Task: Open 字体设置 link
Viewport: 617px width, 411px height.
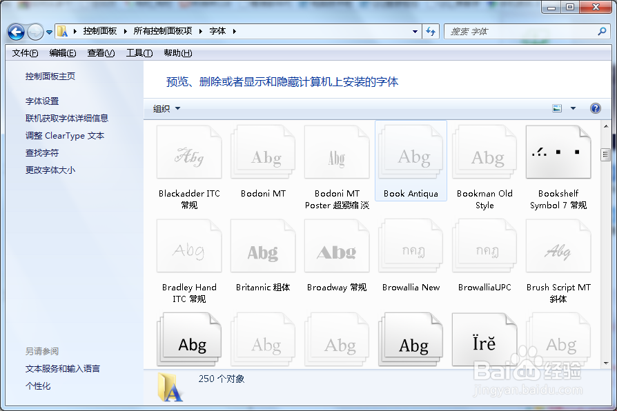Action: (x=42, y=101)
